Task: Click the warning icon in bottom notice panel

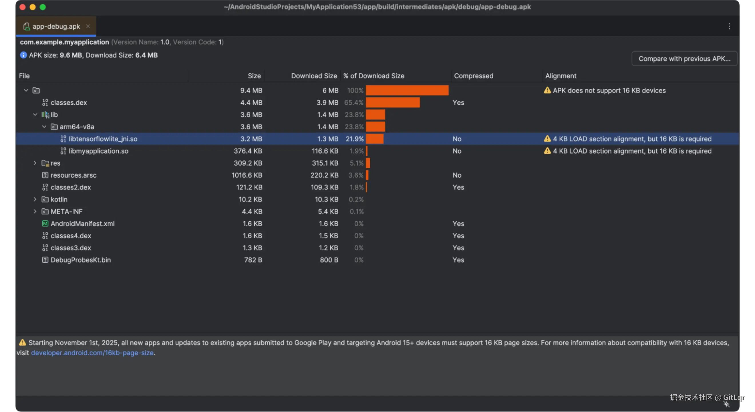Action: (23, 342)
